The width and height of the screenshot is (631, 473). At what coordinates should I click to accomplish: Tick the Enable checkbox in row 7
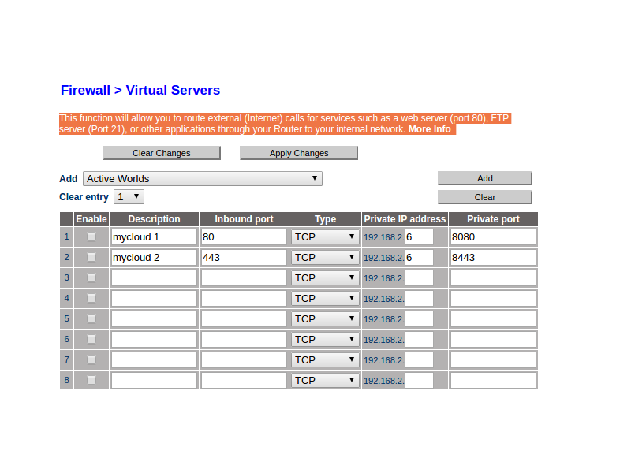coord(91,359)
